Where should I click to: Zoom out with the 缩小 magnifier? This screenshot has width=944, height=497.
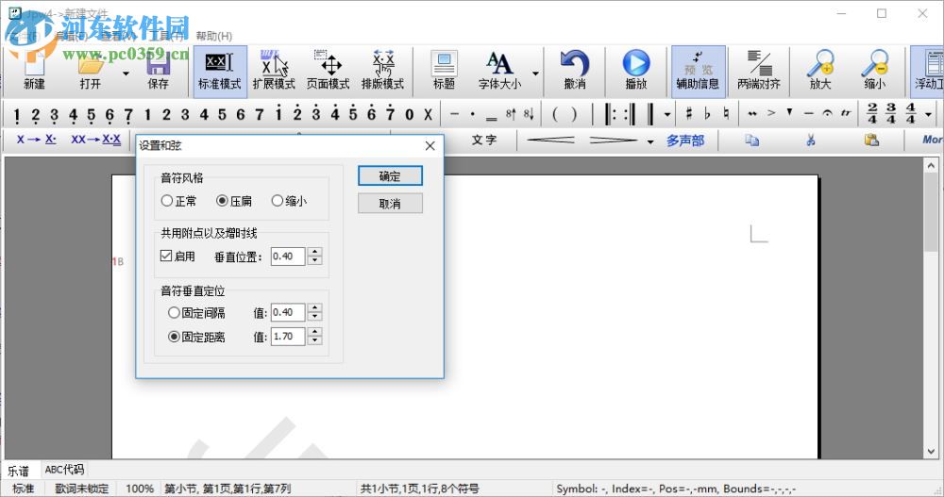tap(875, 71)
